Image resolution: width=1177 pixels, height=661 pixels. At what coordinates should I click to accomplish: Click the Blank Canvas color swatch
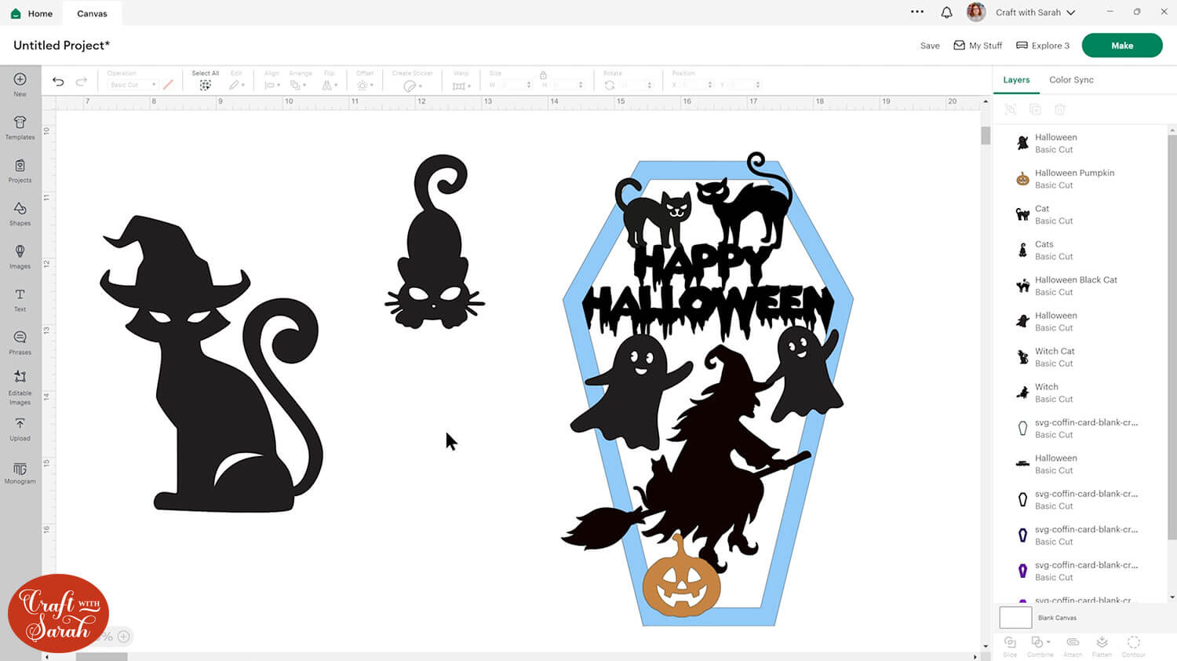coord(1015,617)
